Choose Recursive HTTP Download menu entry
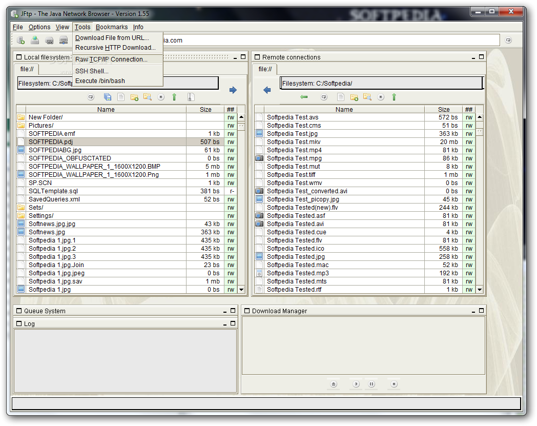Viewport: 537px width, 426px height. (117, 48)
